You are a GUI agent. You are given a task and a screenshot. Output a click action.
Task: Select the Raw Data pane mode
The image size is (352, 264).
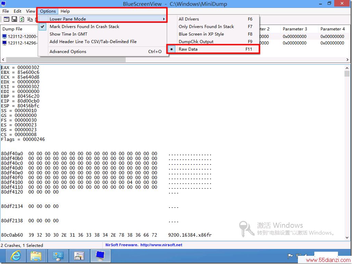pyautogui.click(x=213, y=49)
